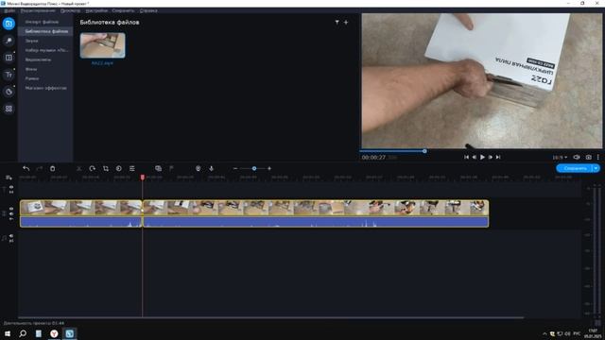This screenshot has height=340, width=605.
Task: Open color adjustments icon in timeline toolbar
Action: tap(119, 168)
